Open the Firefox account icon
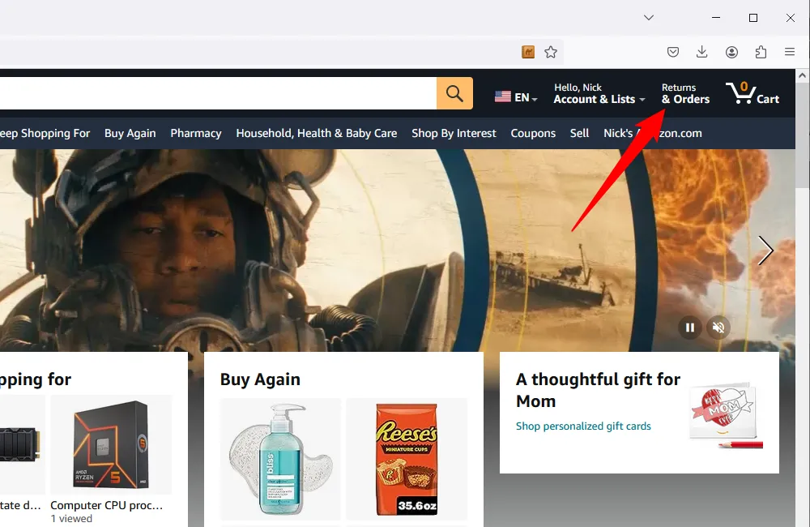This screenshot has width=810, height=527. (731, 52)
